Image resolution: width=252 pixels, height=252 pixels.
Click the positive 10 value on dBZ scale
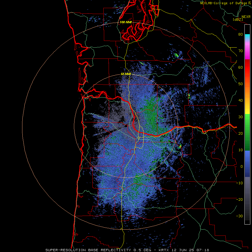pos(241,150)
